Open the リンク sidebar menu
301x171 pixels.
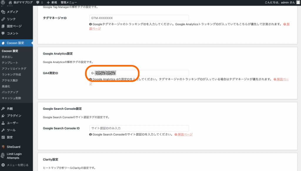11,19
